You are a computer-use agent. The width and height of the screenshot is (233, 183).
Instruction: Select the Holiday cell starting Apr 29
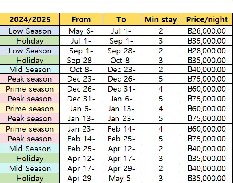tap(30, 178)
